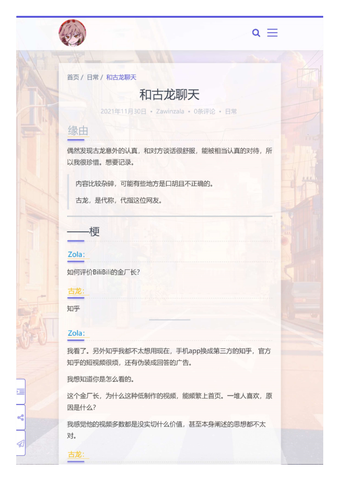This screenshot has height=480, width=339.
Task: Go to 首页 breadcrumb link
Action: point(73,77)
